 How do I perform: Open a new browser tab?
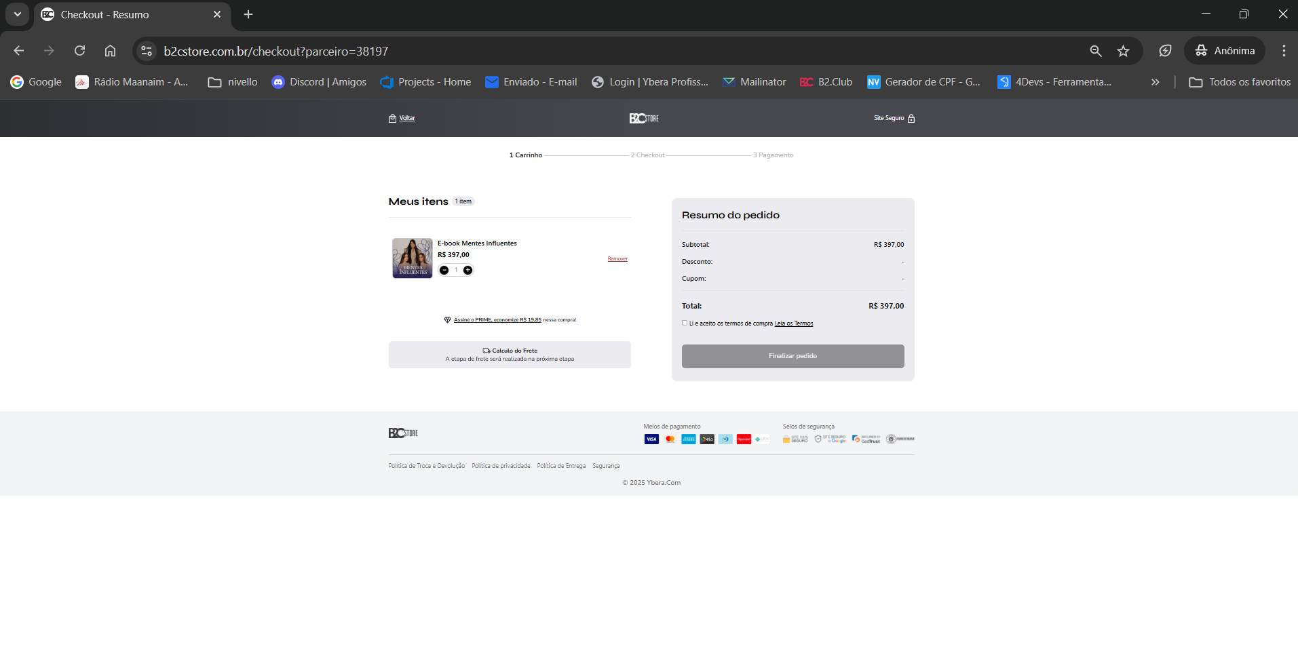pyautogui.click(x=248, y=14)
